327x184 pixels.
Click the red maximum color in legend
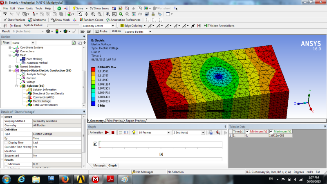(x=93, y=69)
